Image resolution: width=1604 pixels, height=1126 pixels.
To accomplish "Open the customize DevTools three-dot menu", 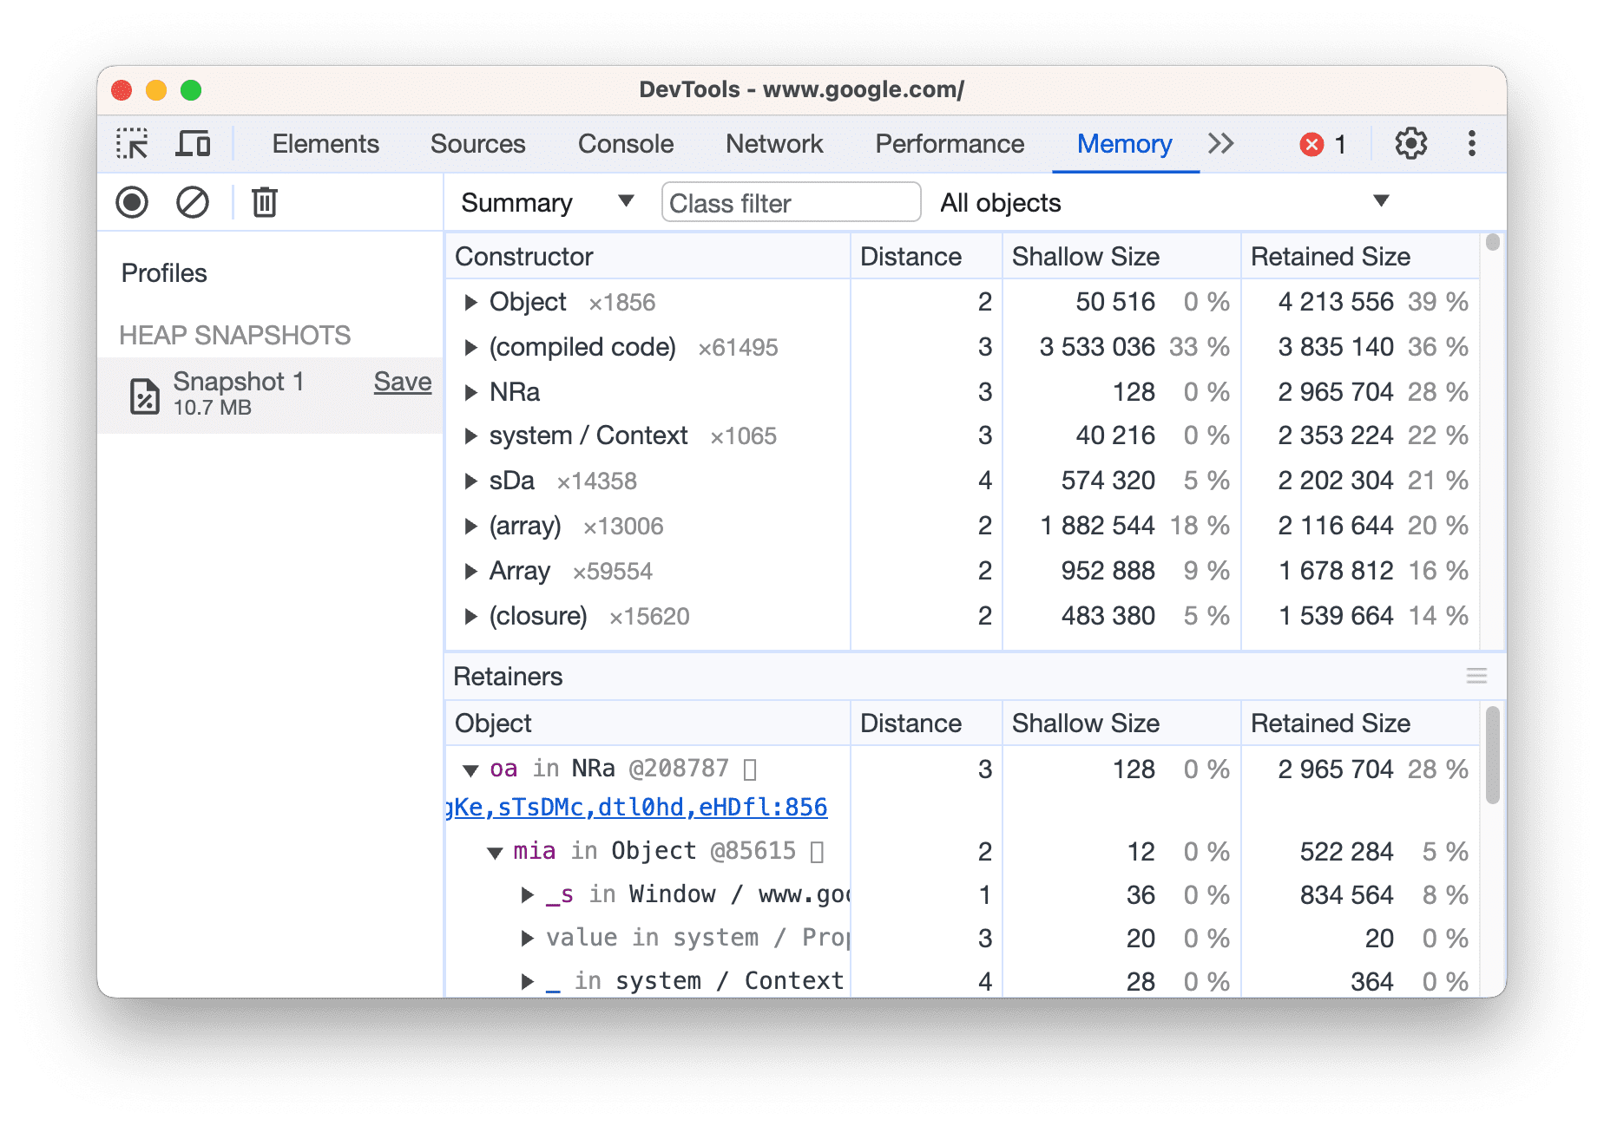I will click(x=1471, y=143).
